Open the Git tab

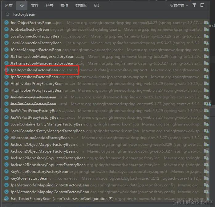point(96,6)
